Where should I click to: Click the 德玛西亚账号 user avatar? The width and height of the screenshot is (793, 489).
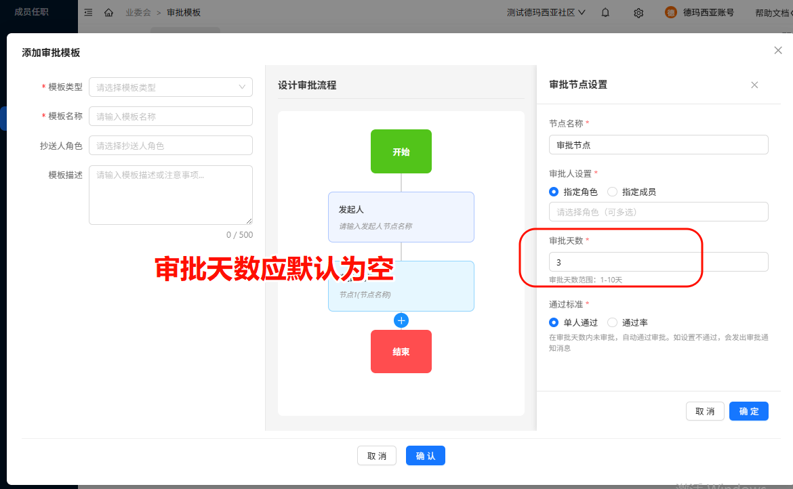671,13
